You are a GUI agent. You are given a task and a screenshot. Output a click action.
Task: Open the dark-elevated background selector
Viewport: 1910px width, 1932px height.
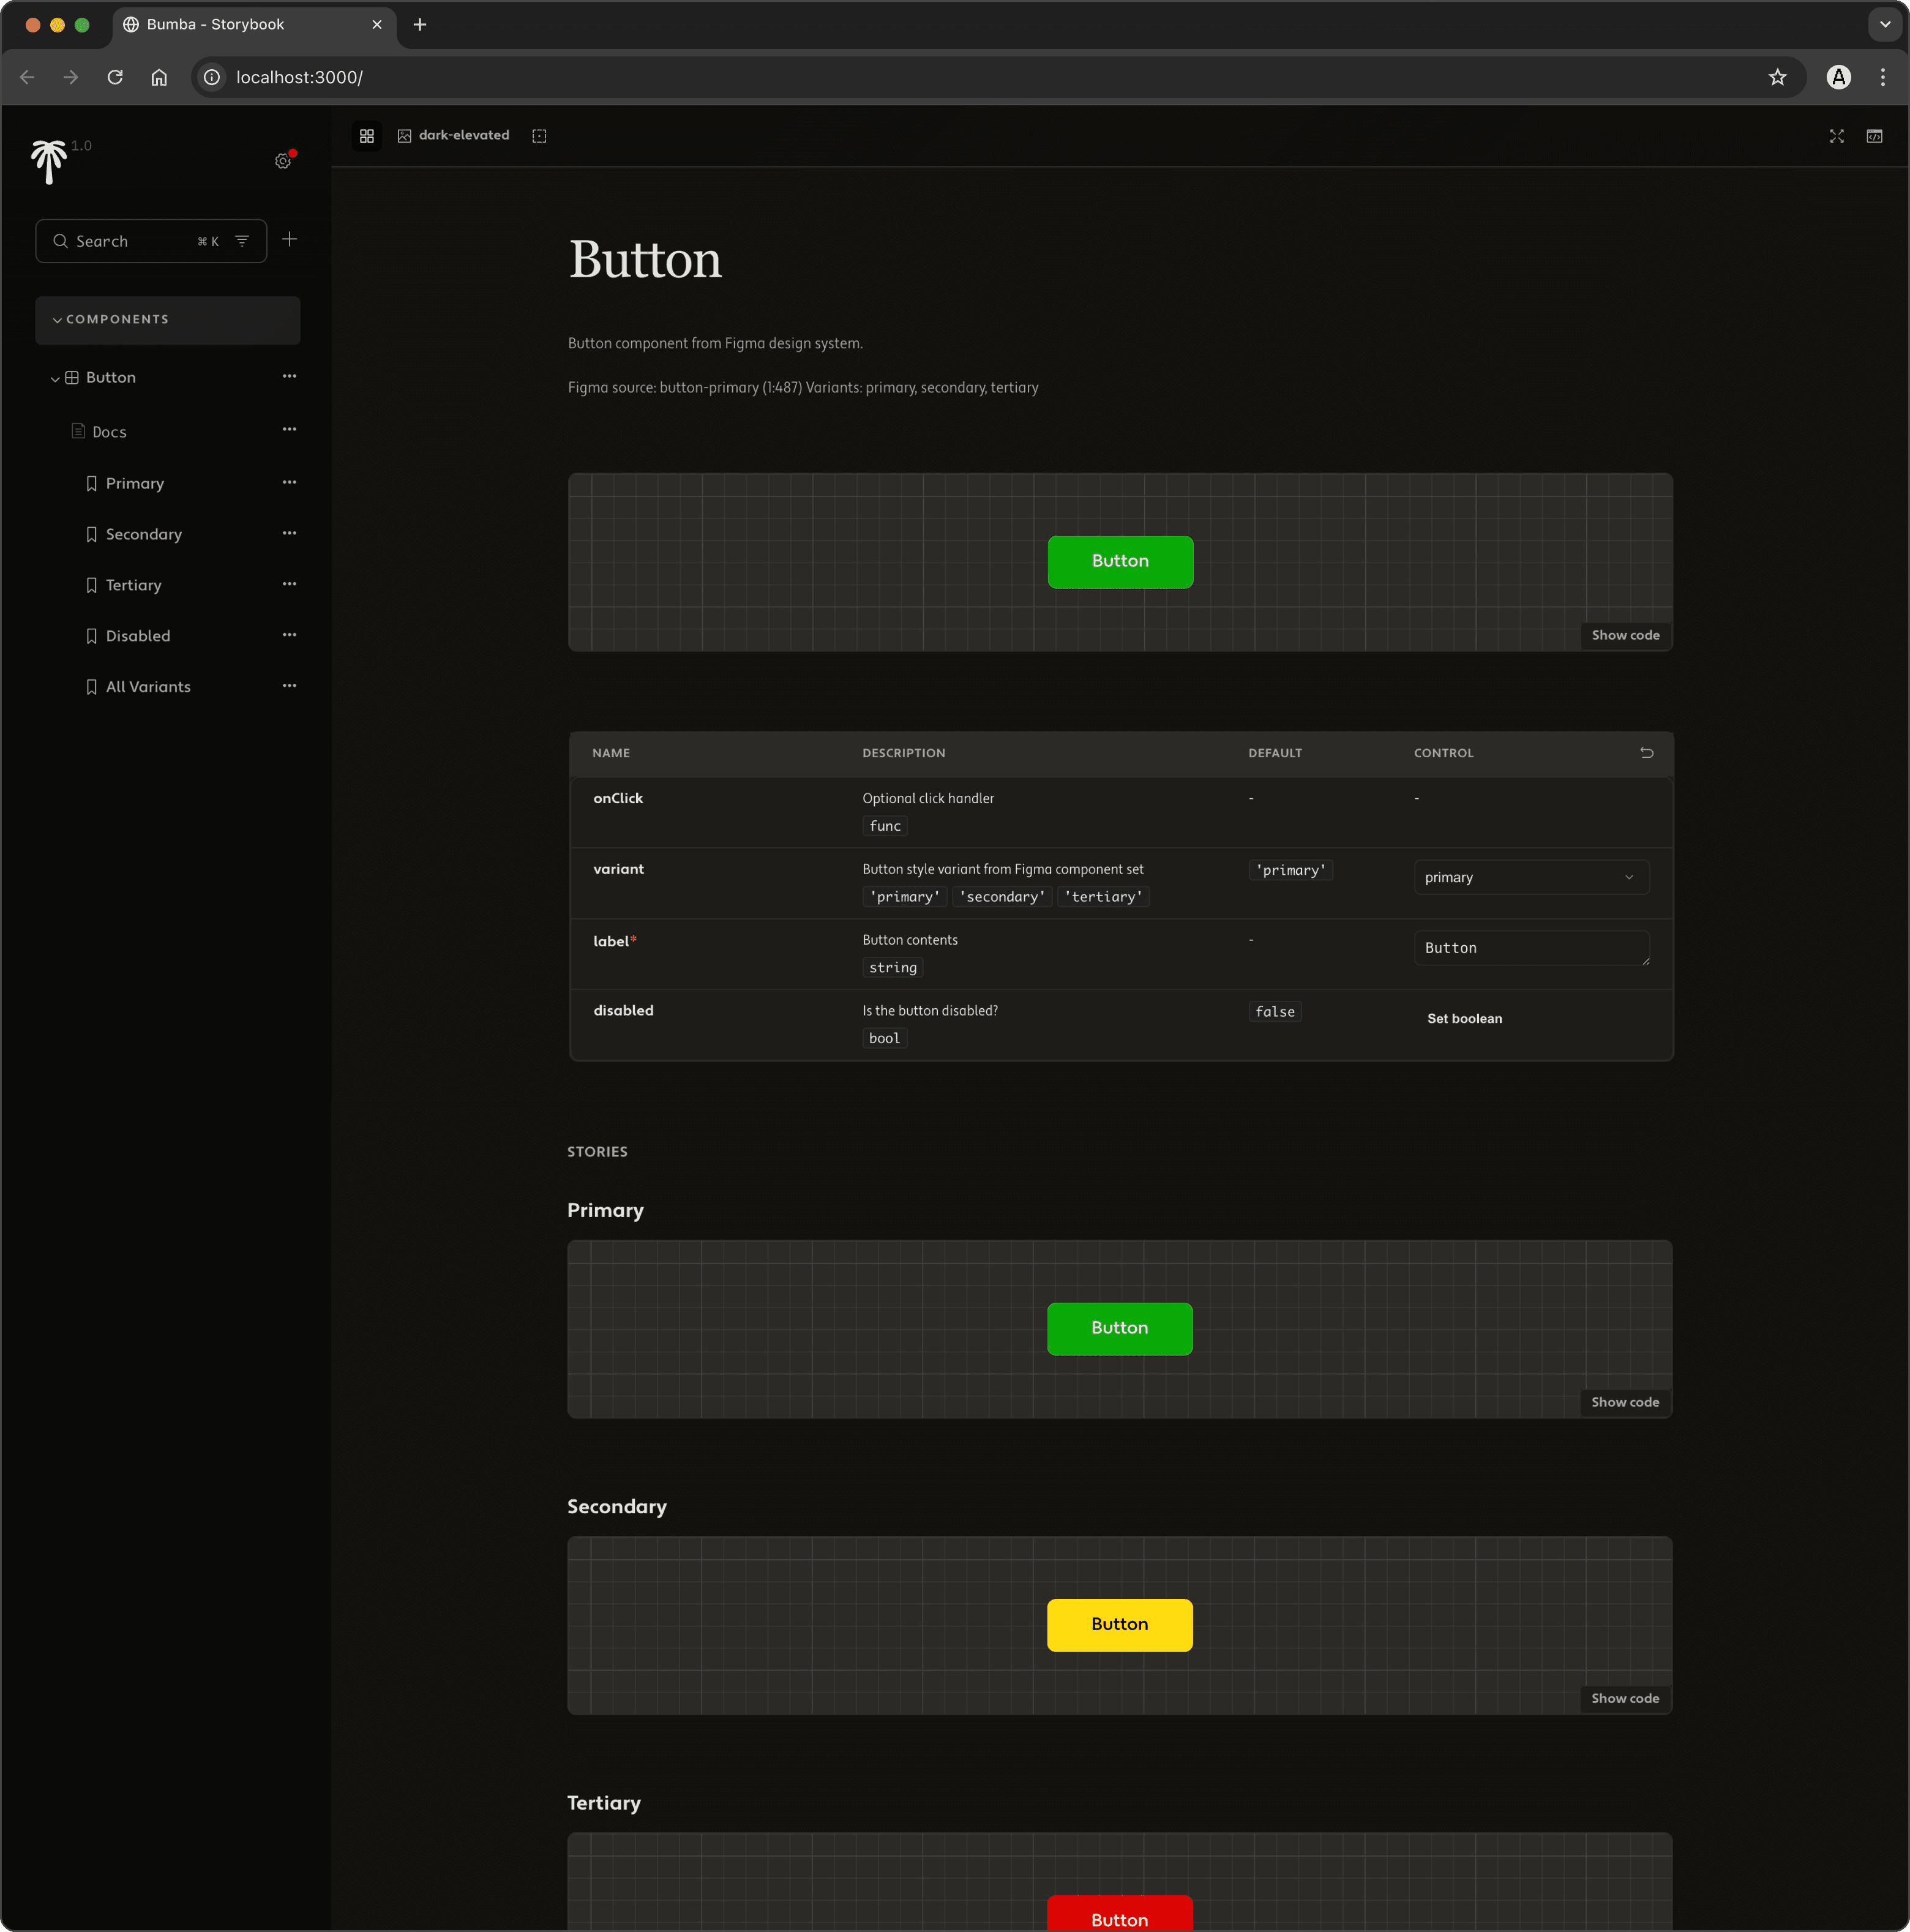454,136
